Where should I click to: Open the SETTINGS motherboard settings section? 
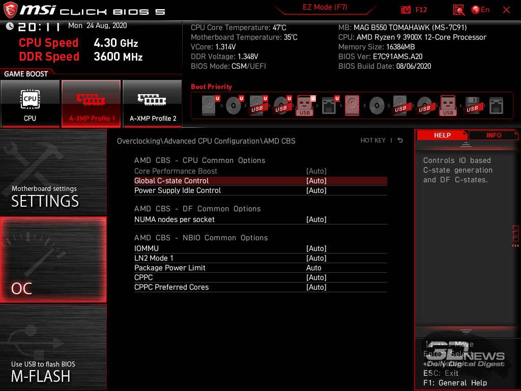click(53, 172)
